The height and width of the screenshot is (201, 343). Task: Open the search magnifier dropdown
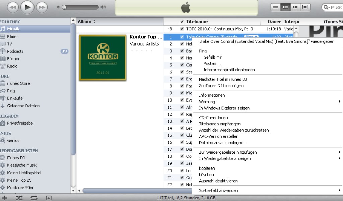pyautogui.click(x=327, y=7)
